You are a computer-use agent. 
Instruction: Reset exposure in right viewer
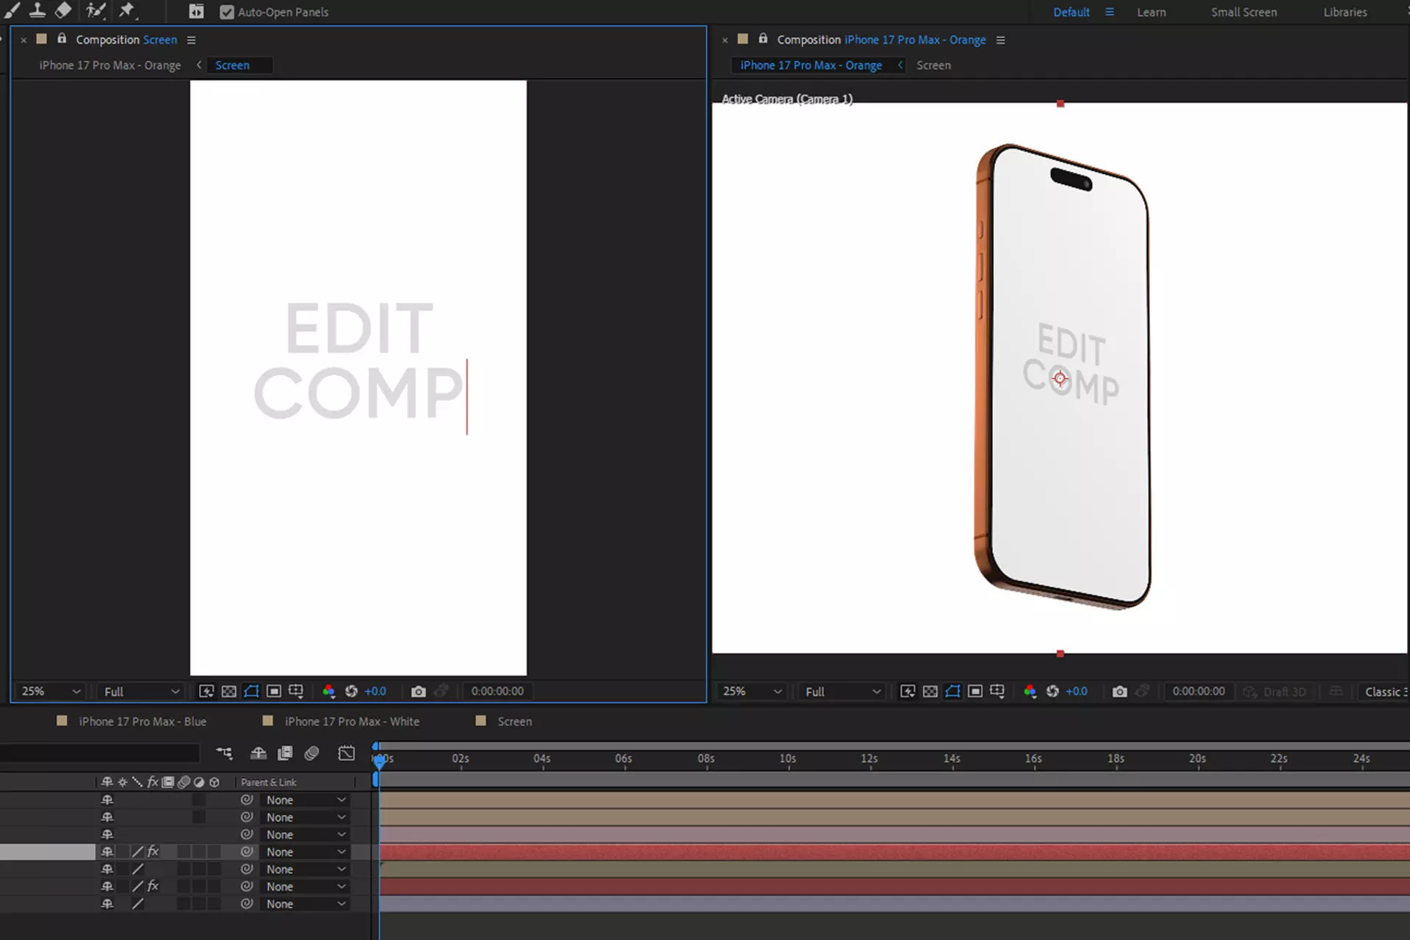click(x=1052, y=691)
